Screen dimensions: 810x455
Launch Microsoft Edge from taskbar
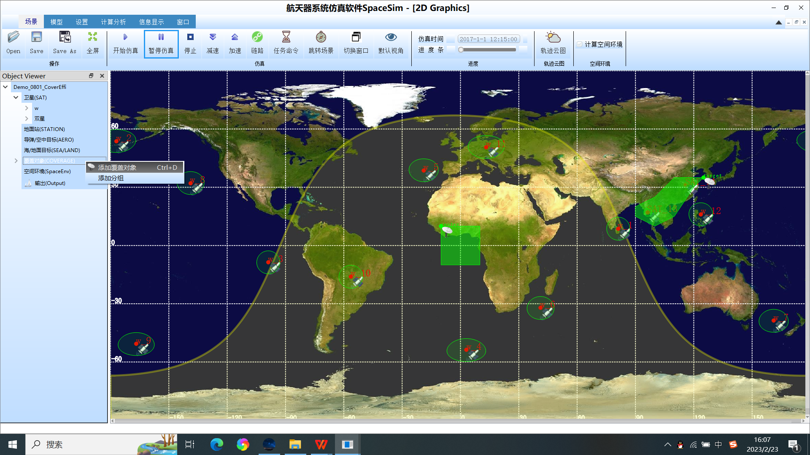(217, 444)
